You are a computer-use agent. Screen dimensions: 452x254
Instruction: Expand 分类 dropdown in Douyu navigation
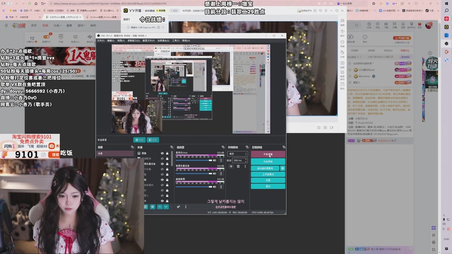point(57,25)
